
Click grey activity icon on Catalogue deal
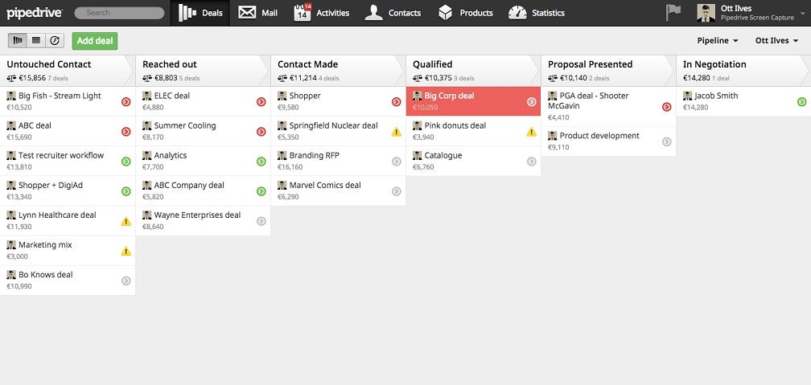531,162
